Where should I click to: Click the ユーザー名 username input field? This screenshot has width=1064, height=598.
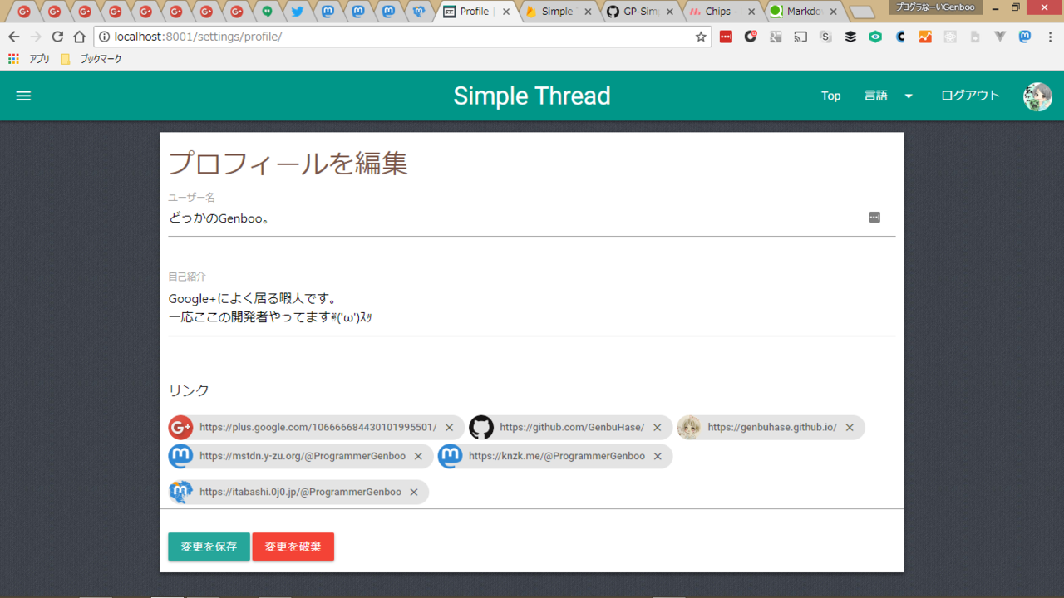(515, 218)
